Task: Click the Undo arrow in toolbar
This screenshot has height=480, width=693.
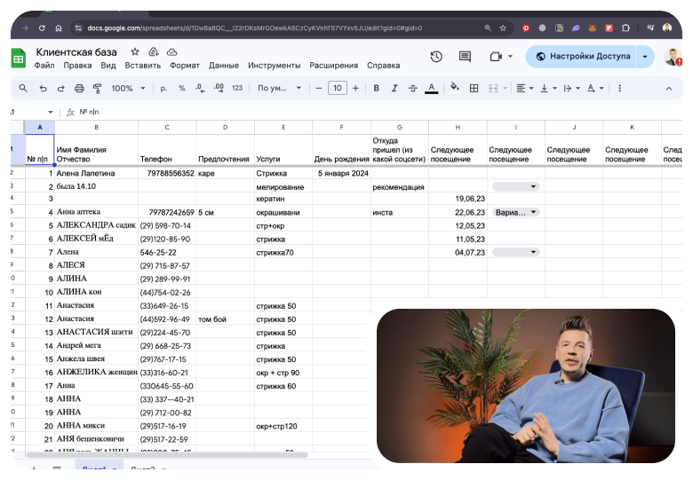Action: (42, 89)
